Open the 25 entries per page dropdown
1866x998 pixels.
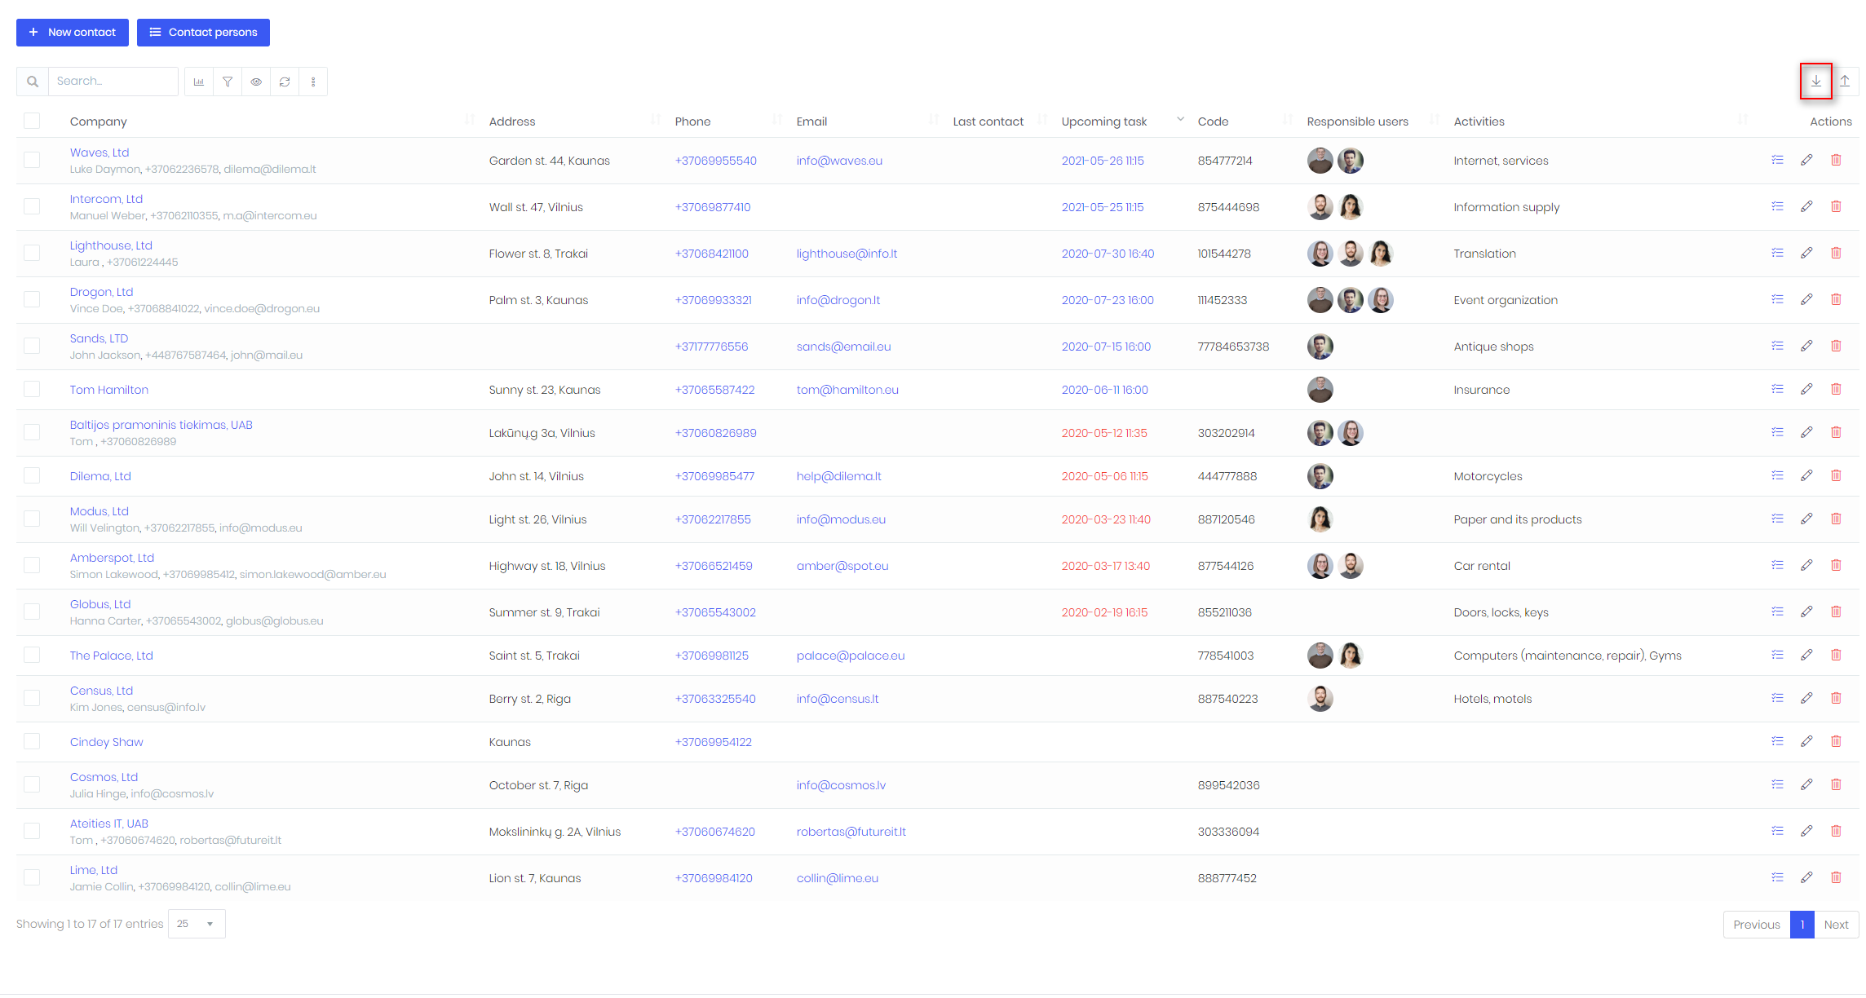pos(197,924)
